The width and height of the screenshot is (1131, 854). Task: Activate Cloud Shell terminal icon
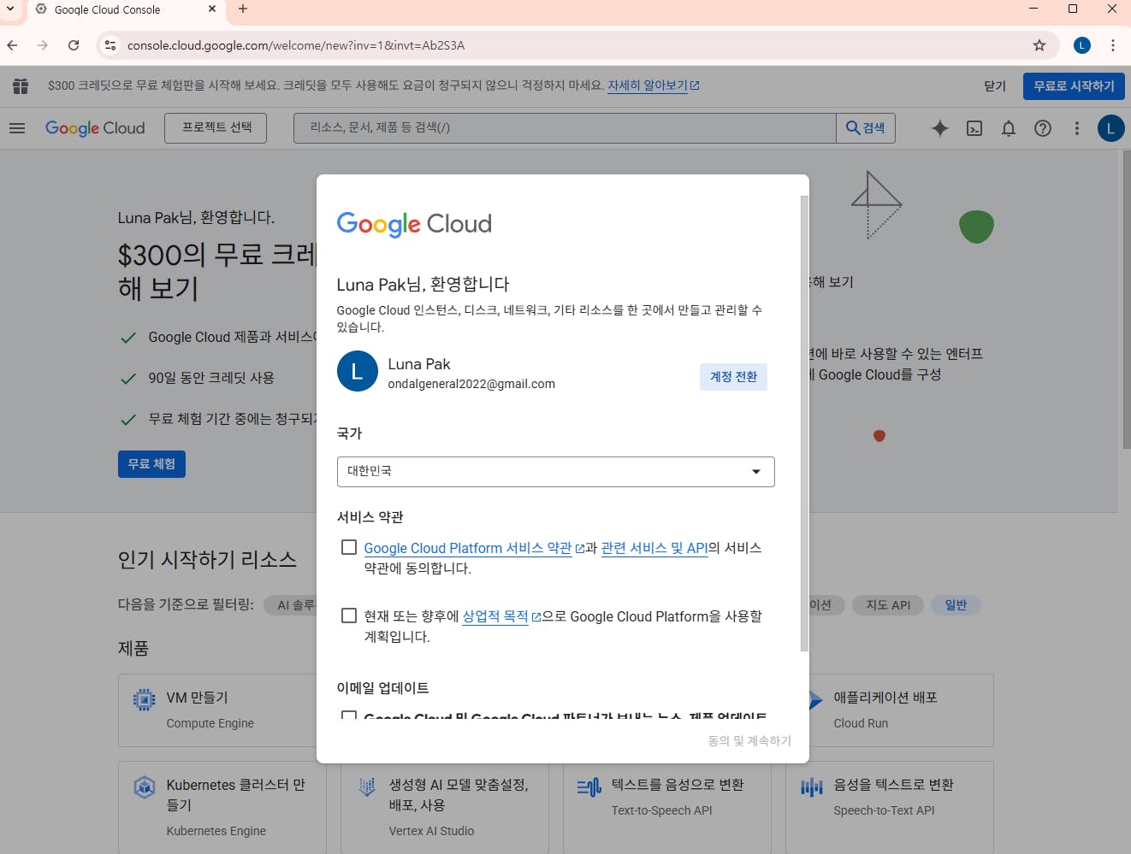pos(974,128)
